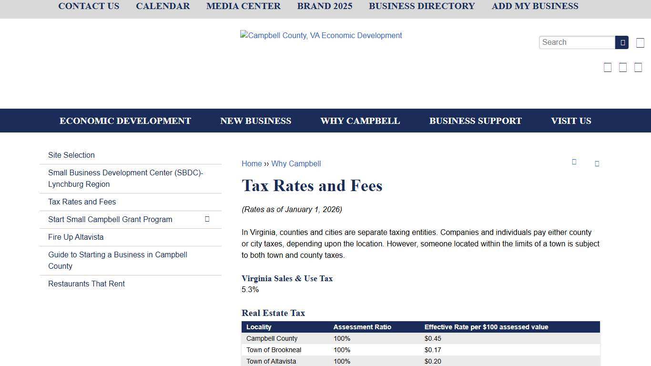Viewport: 651px width, 366px height.
Task: Select the rightmost social icon in header
Action: 638,67
